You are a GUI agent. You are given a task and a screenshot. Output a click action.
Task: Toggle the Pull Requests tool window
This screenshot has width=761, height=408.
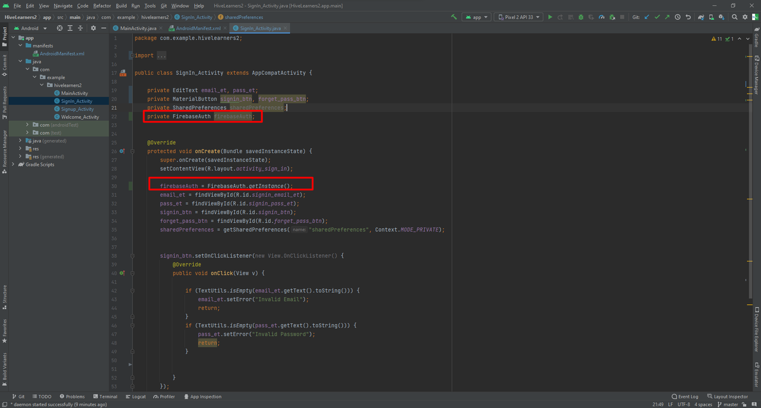tap(5, 103)
